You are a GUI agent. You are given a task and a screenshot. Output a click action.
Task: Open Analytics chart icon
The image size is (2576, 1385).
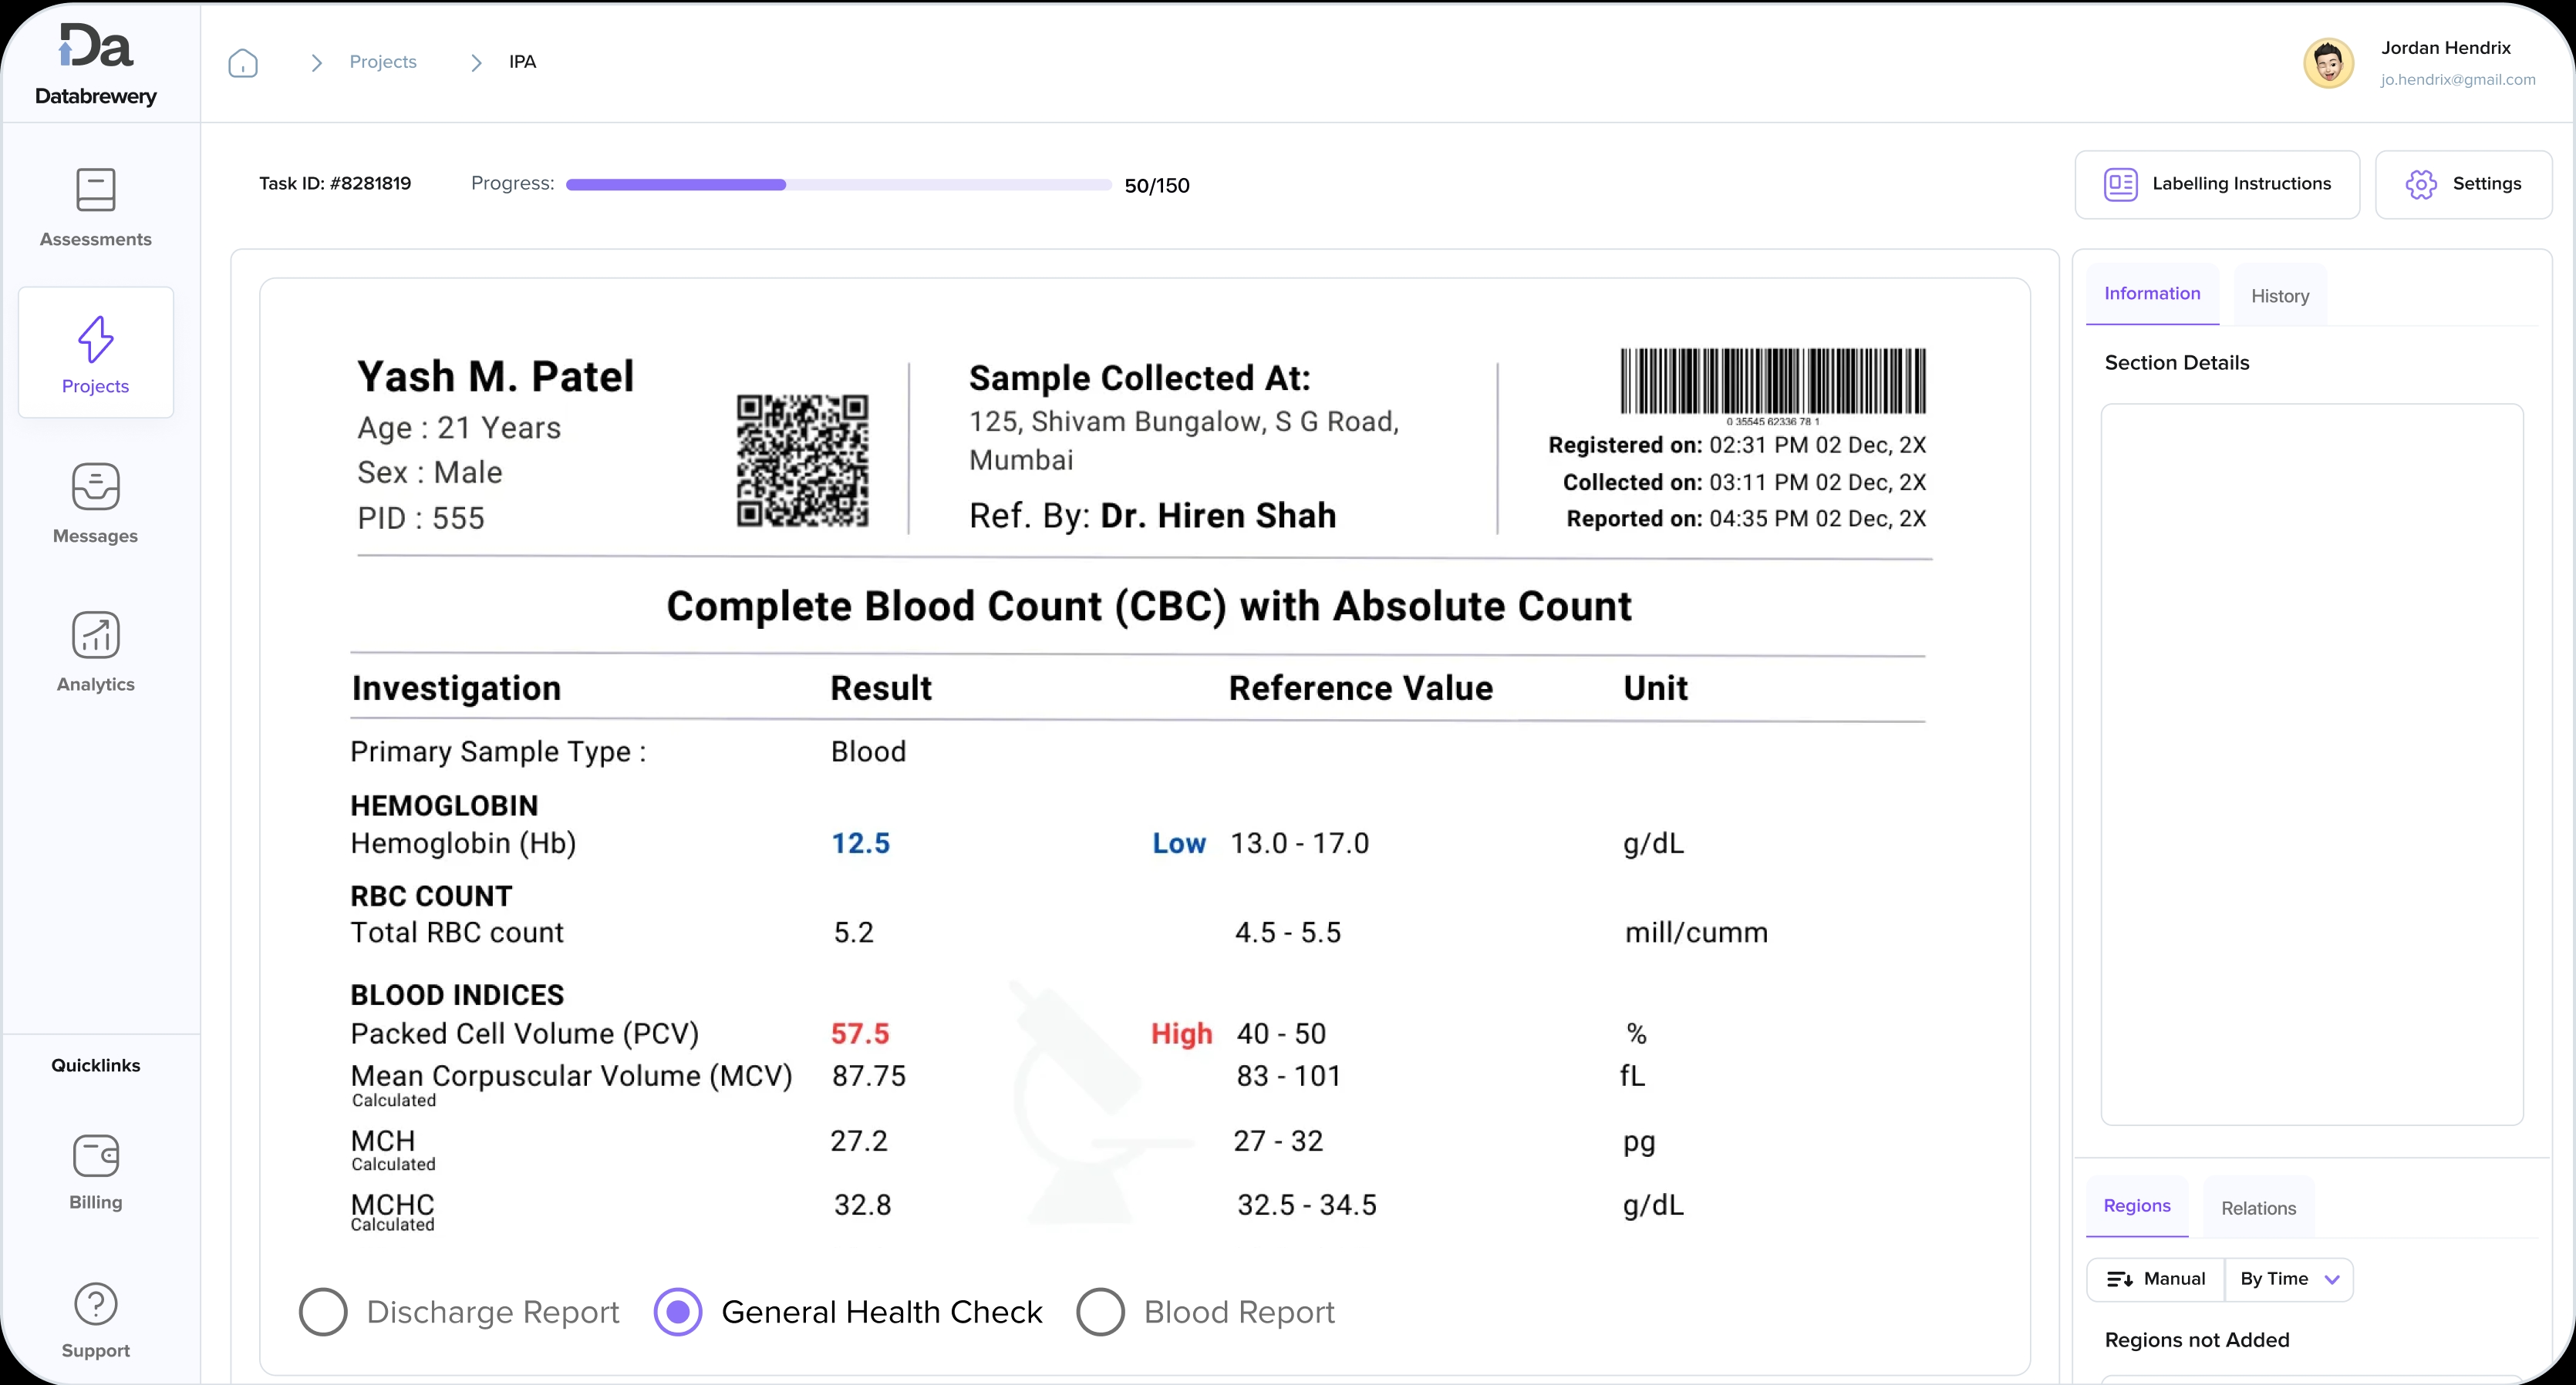point(96,636)
